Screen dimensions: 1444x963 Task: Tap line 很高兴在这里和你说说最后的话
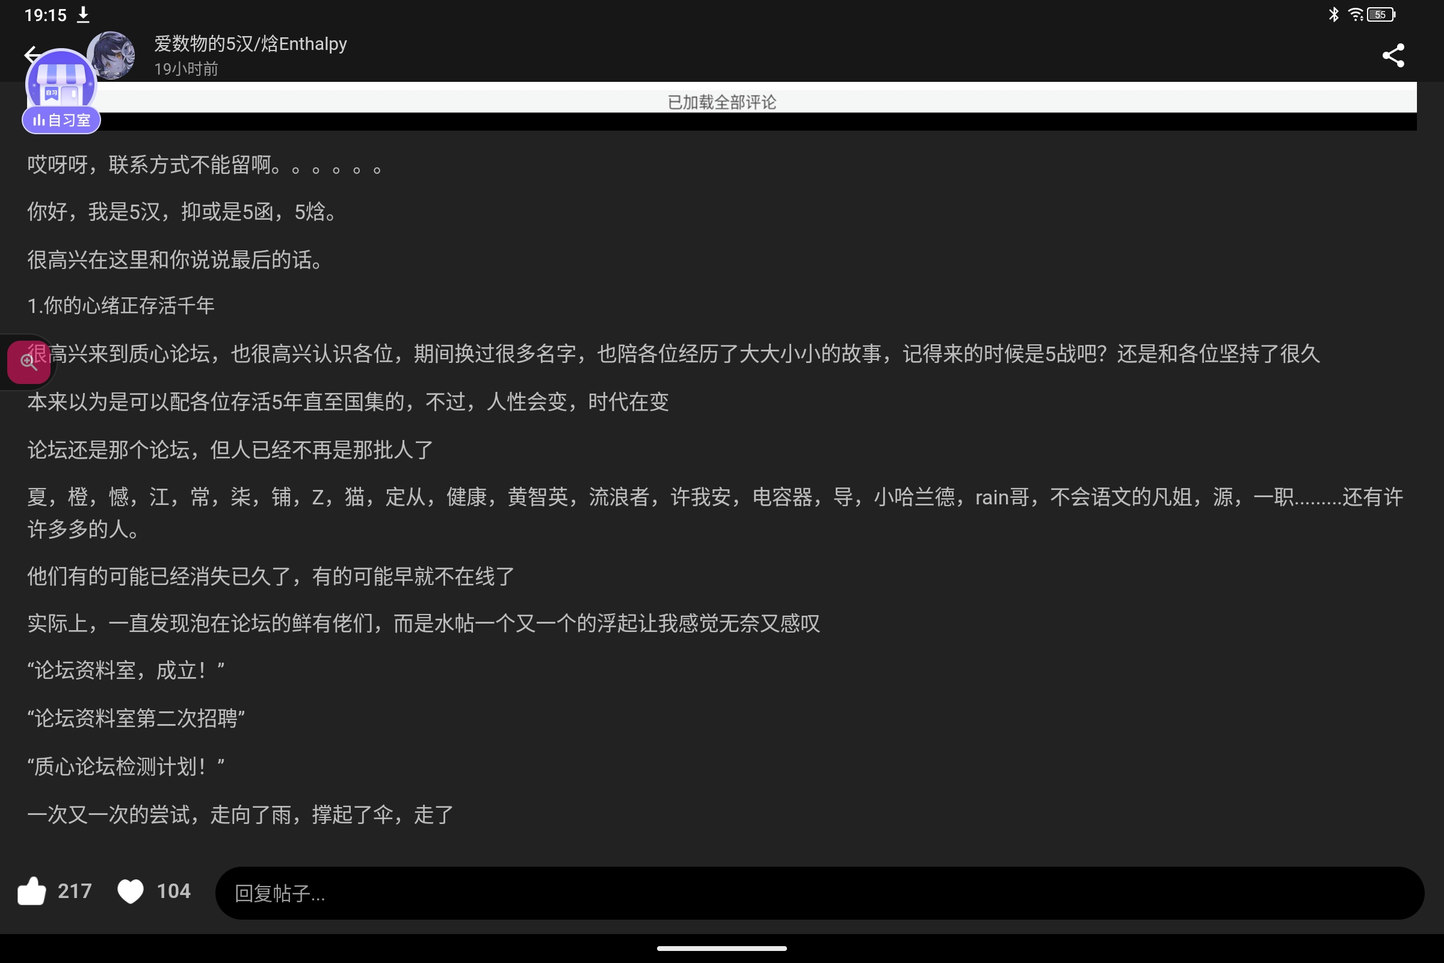pyautogui.click(x=176, y=259)
